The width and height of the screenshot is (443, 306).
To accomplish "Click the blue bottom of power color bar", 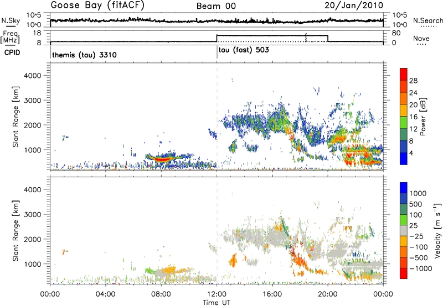I will point(404,159).
